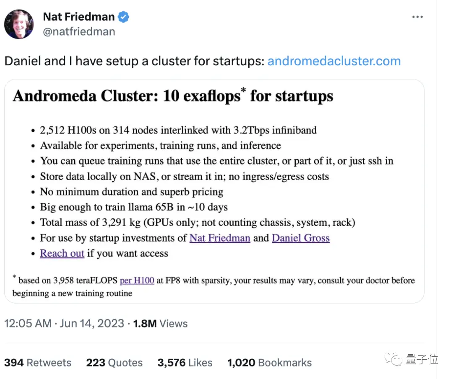View the 223 Quotes list
The width and height of the screenshot is (453, 379).
115,363
